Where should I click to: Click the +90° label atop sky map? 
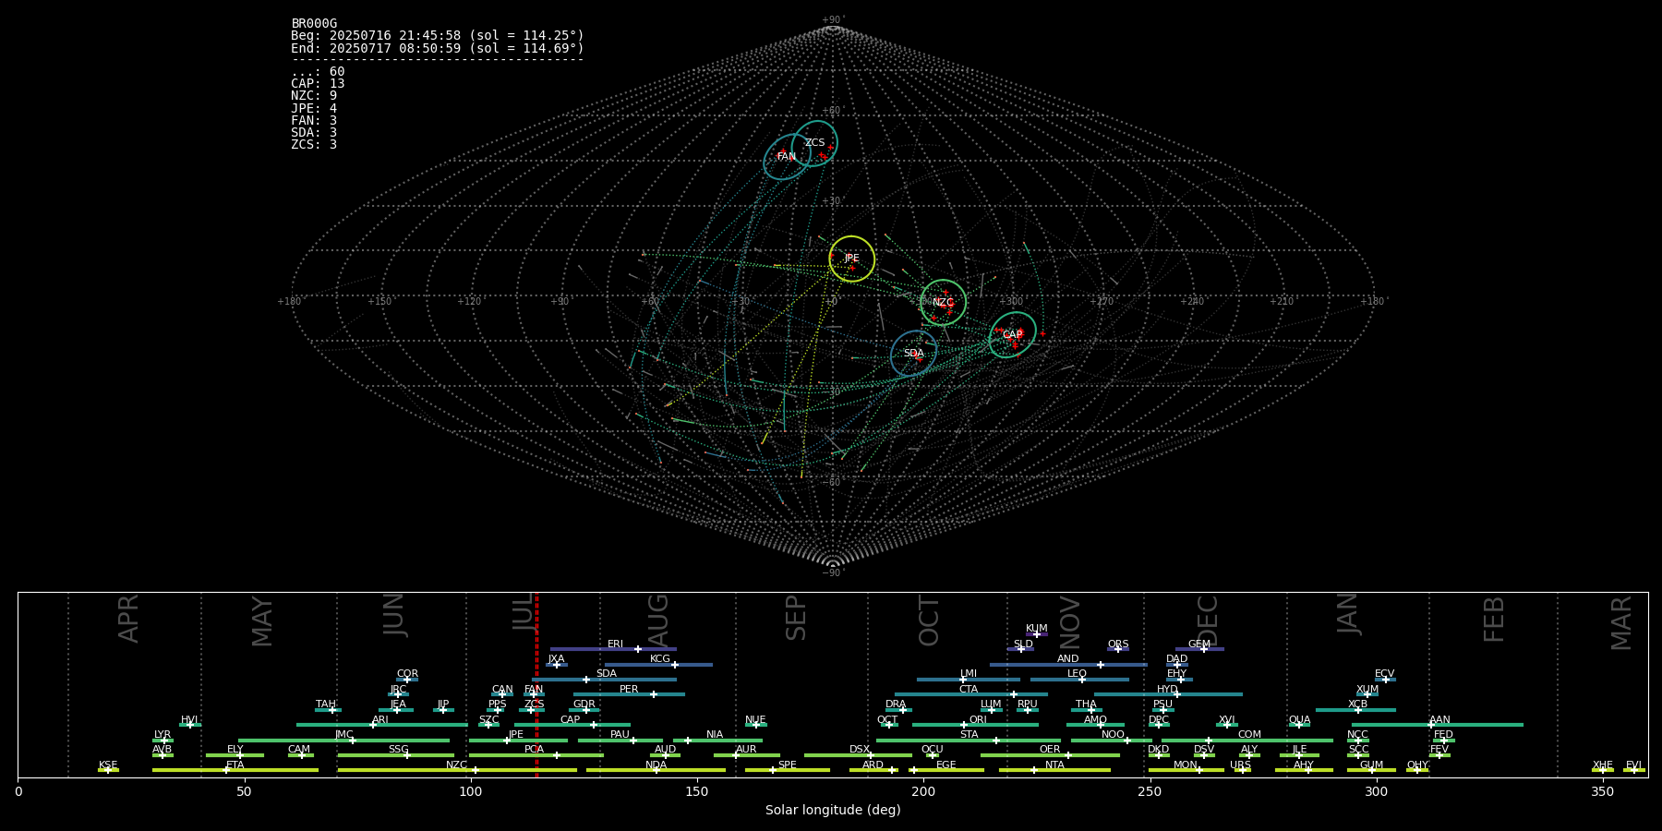coord(833,20)
